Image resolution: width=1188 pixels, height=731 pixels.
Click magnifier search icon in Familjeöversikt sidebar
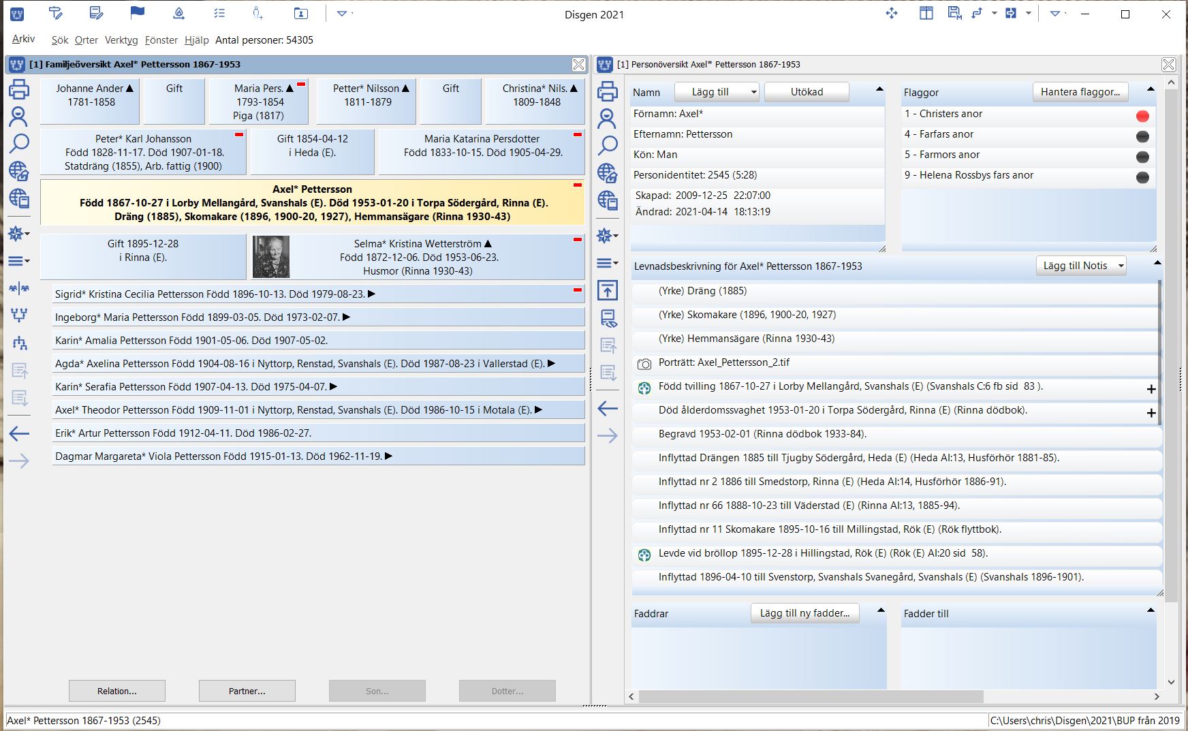click(x=19, y=143)
